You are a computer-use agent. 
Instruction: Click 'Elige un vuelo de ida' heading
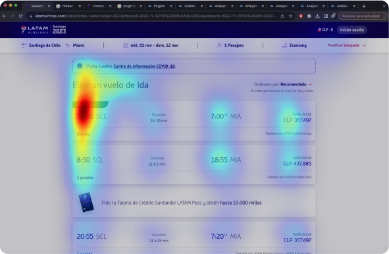click(x=111, y=85)
